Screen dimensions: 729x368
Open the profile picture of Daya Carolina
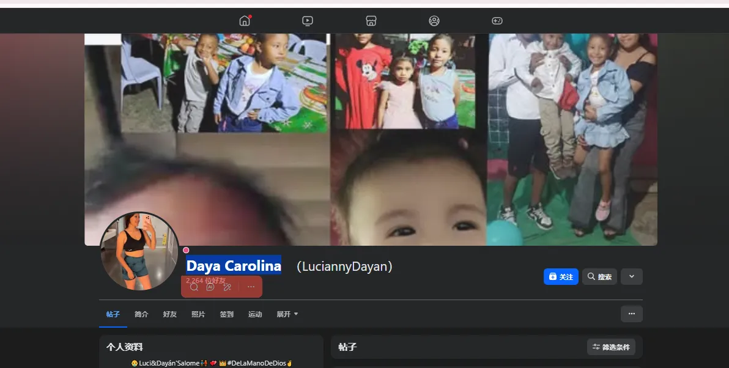pyautogui.click(x=139, y=251)
